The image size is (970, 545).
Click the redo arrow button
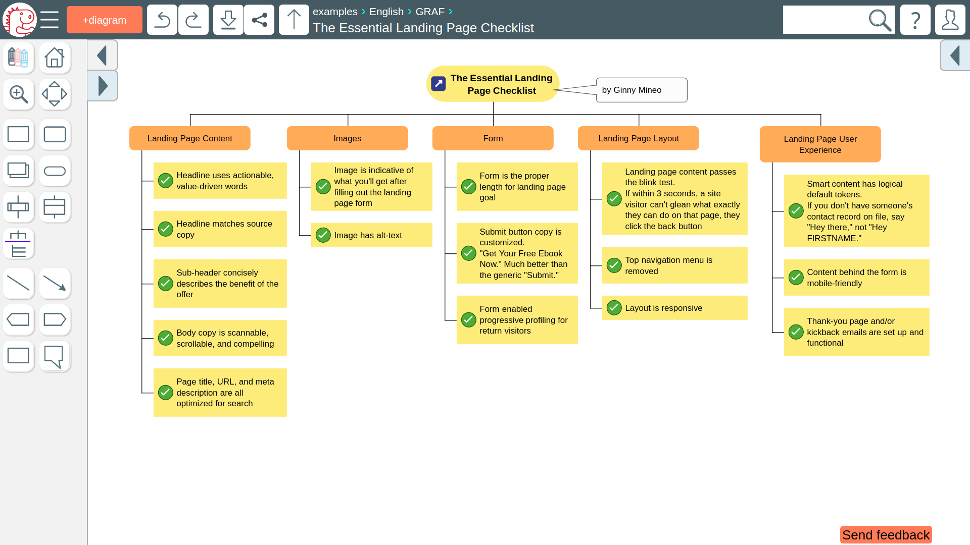click(x=193, y=20)
